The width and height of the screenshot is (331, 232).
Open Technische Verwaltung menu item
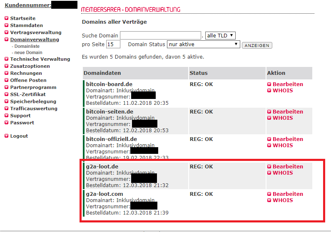(40, 59)
